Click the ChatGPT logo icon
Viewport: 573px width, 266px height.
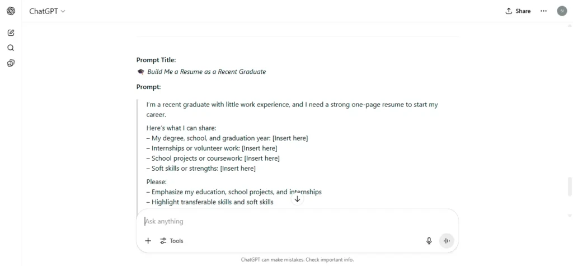(x=11, y=11)
